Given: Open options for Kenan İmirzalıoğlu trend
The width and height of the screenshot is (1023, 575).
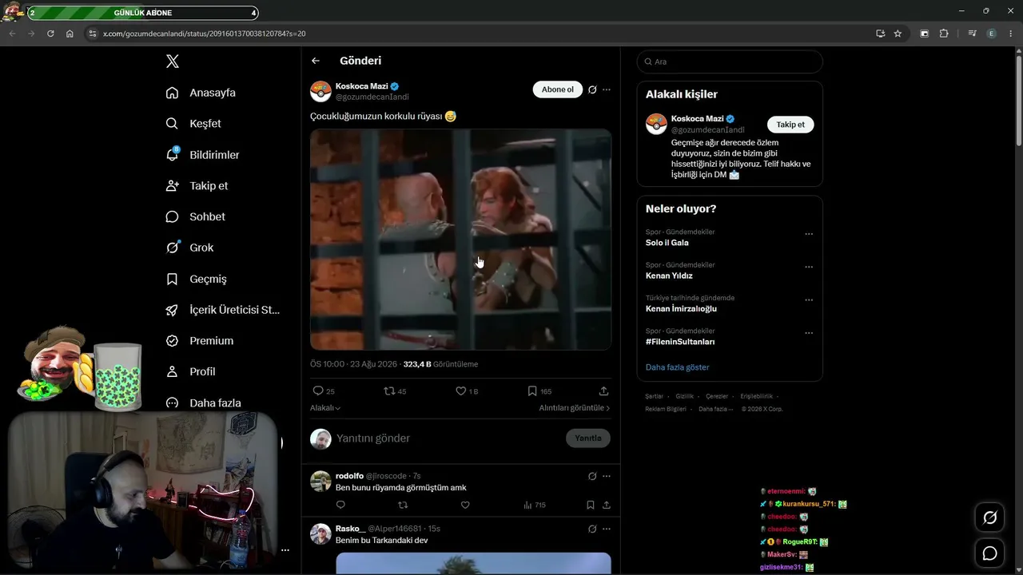Looking at the screenshot, I should click(x=809, y=300).
